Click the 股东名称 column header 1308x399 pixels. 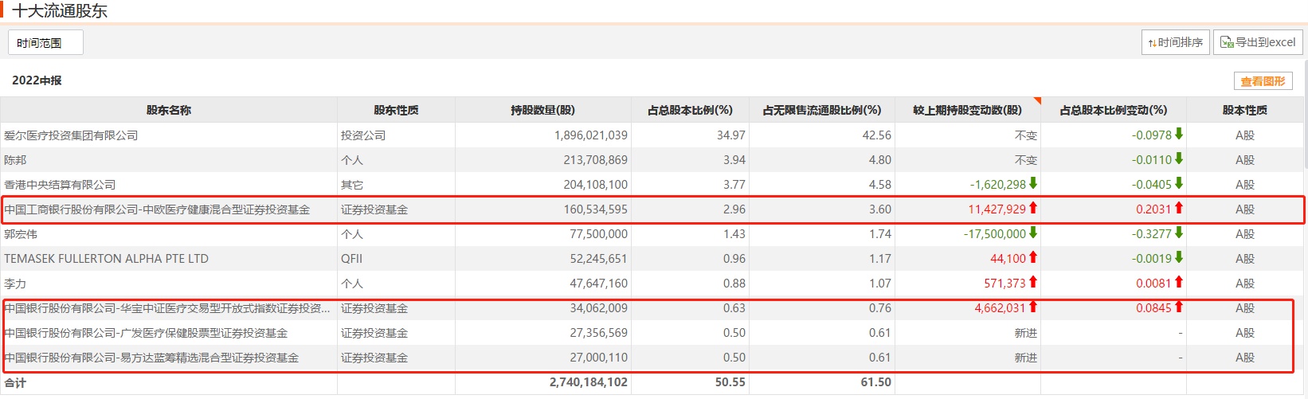(x=169, y=110)
